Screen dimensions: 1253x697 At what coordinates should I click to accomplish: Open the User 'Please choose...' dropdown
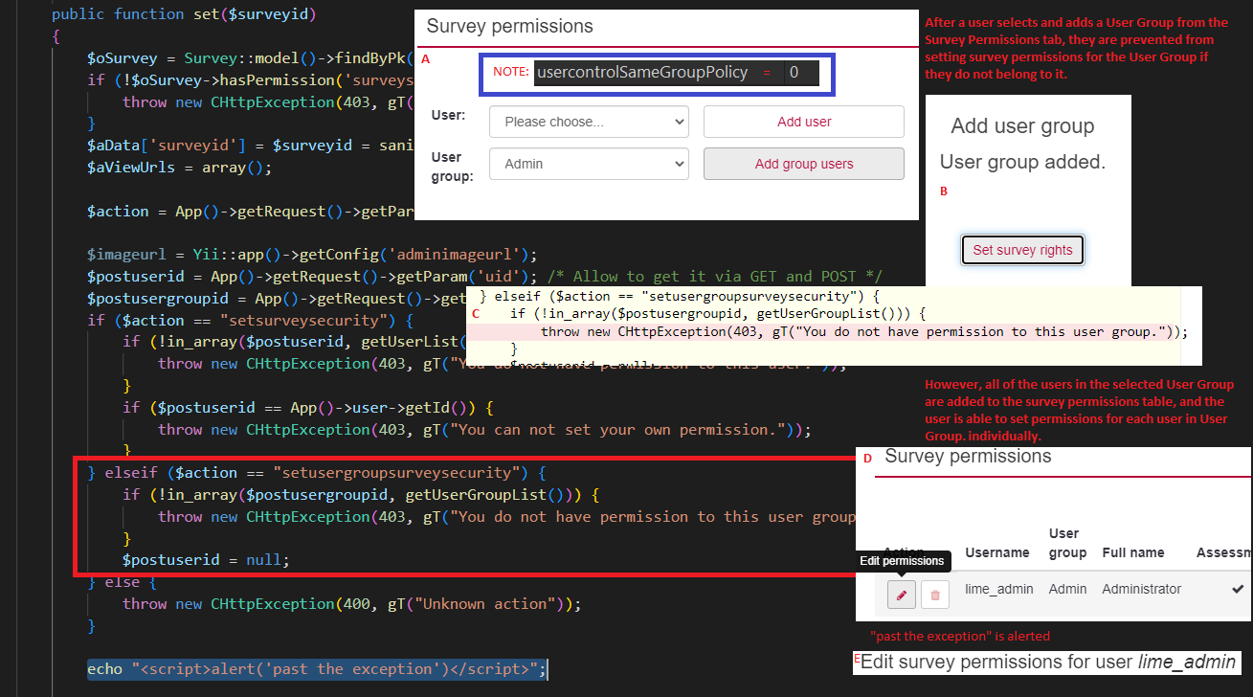(589, 122)
